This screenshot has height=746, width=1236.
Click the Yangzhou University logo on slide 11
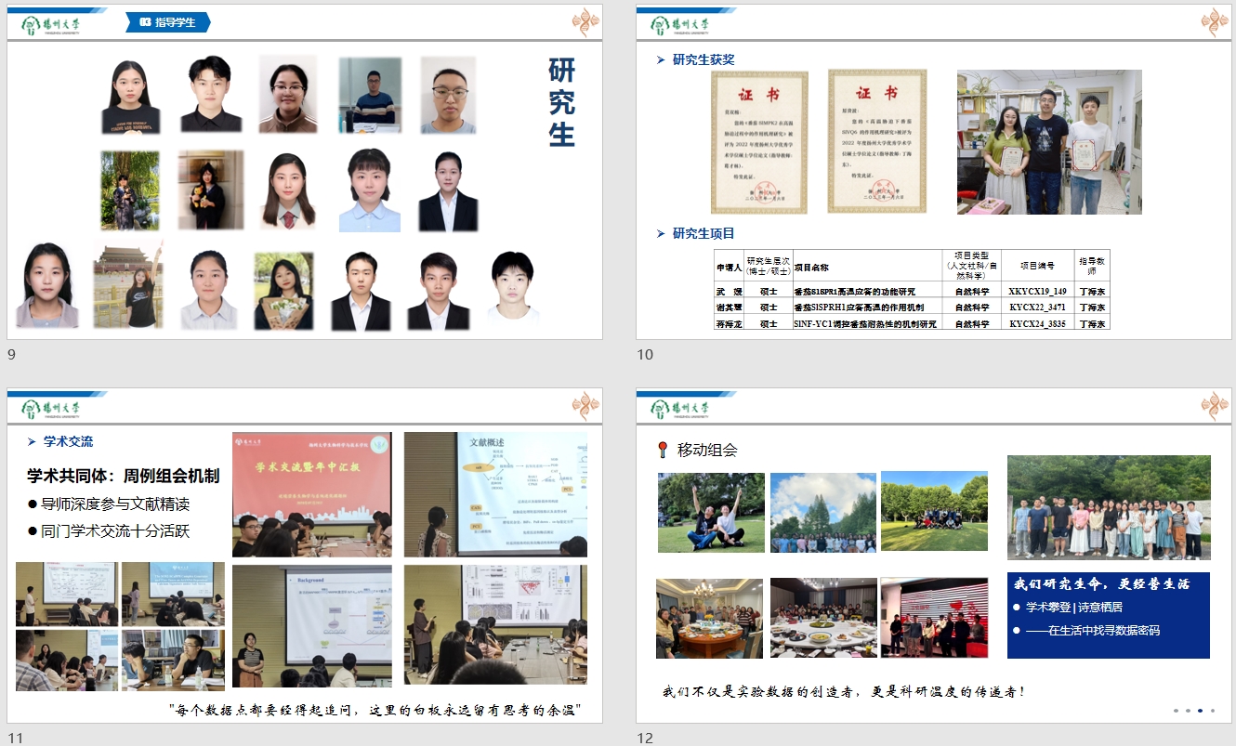50,408
